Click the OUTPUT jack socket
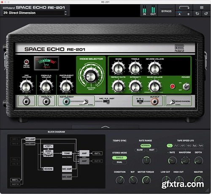 [154, 101]
